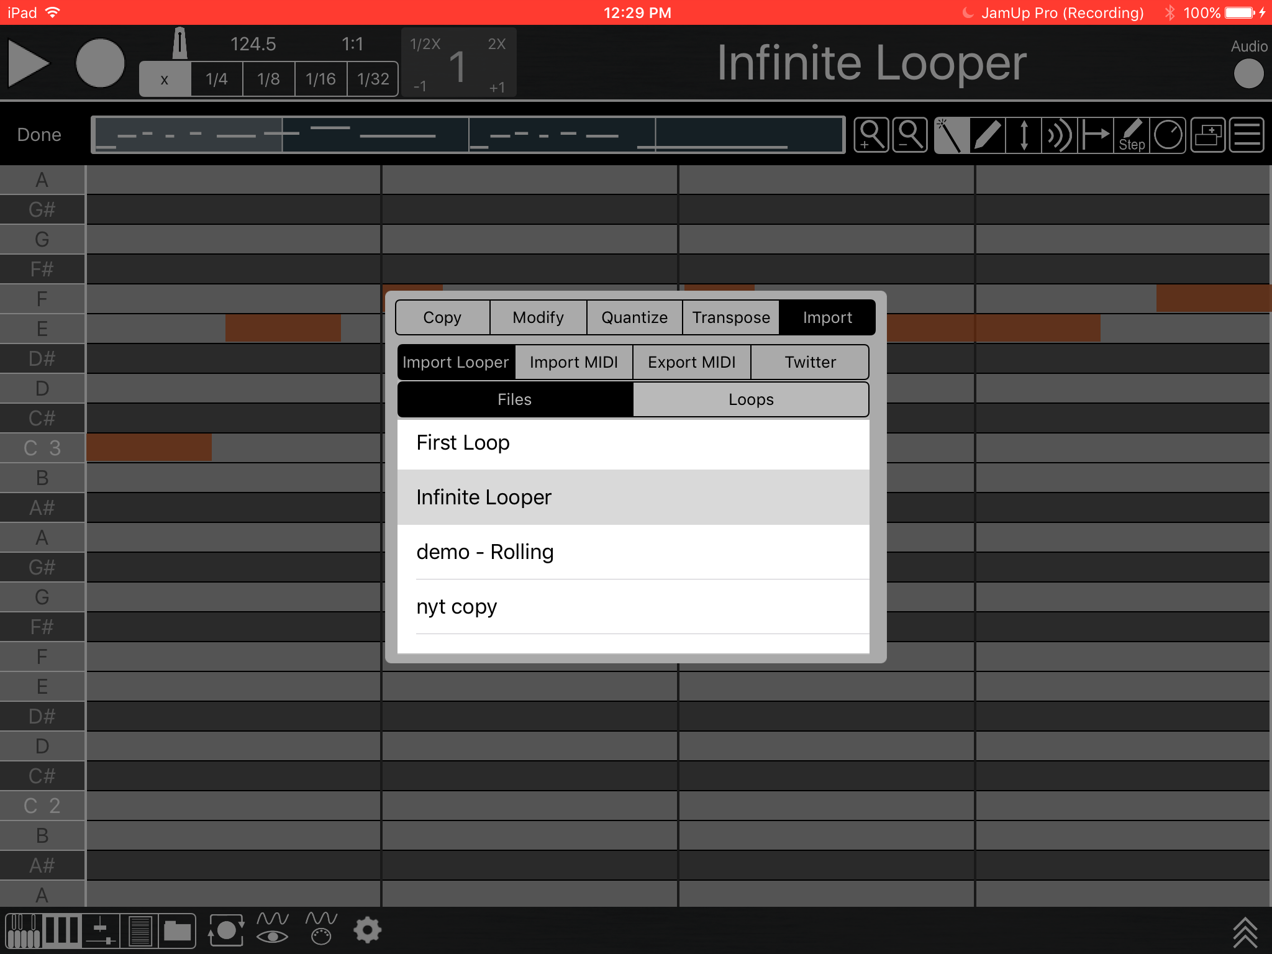Image resolution: width=1272 pixels, height=954 pixels.
Task: Open the lined page list view
Action: coord(139,930)
